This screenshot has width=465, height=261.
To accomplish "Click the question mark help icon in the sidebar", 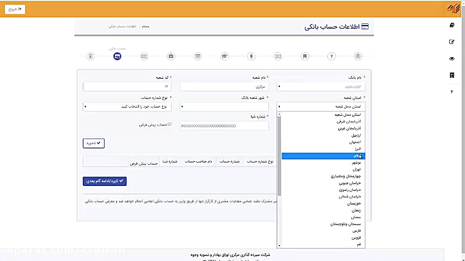I will point(451,92).
